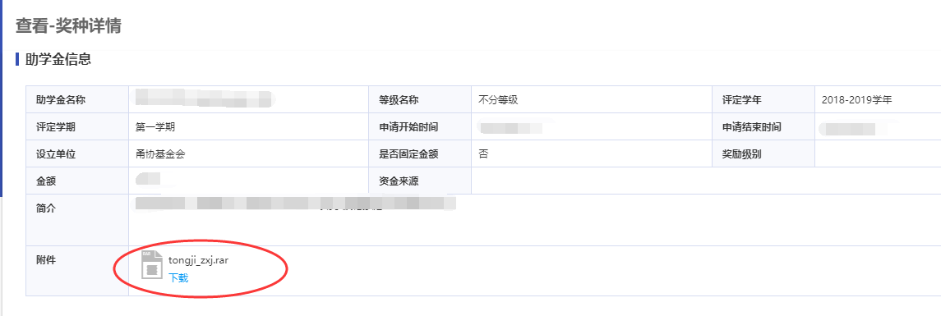Select the 第一学期 semester value
The image size is (941, 316).
(155, 127)
